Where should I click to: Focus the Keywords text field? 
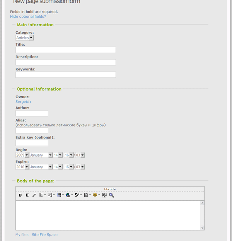point(65,75)
